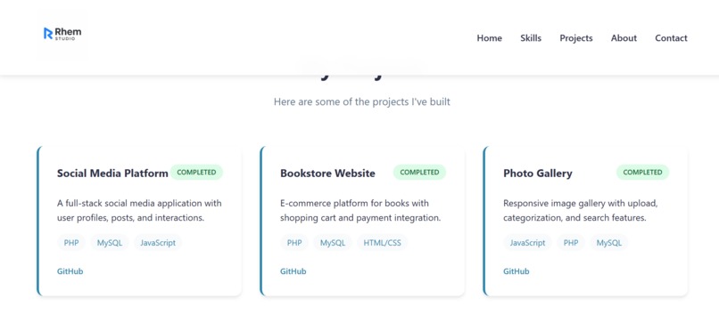719x331 pixels.
Task: Click COMPLETED badge on Social Media Platform
Action: tap(196, 173)
